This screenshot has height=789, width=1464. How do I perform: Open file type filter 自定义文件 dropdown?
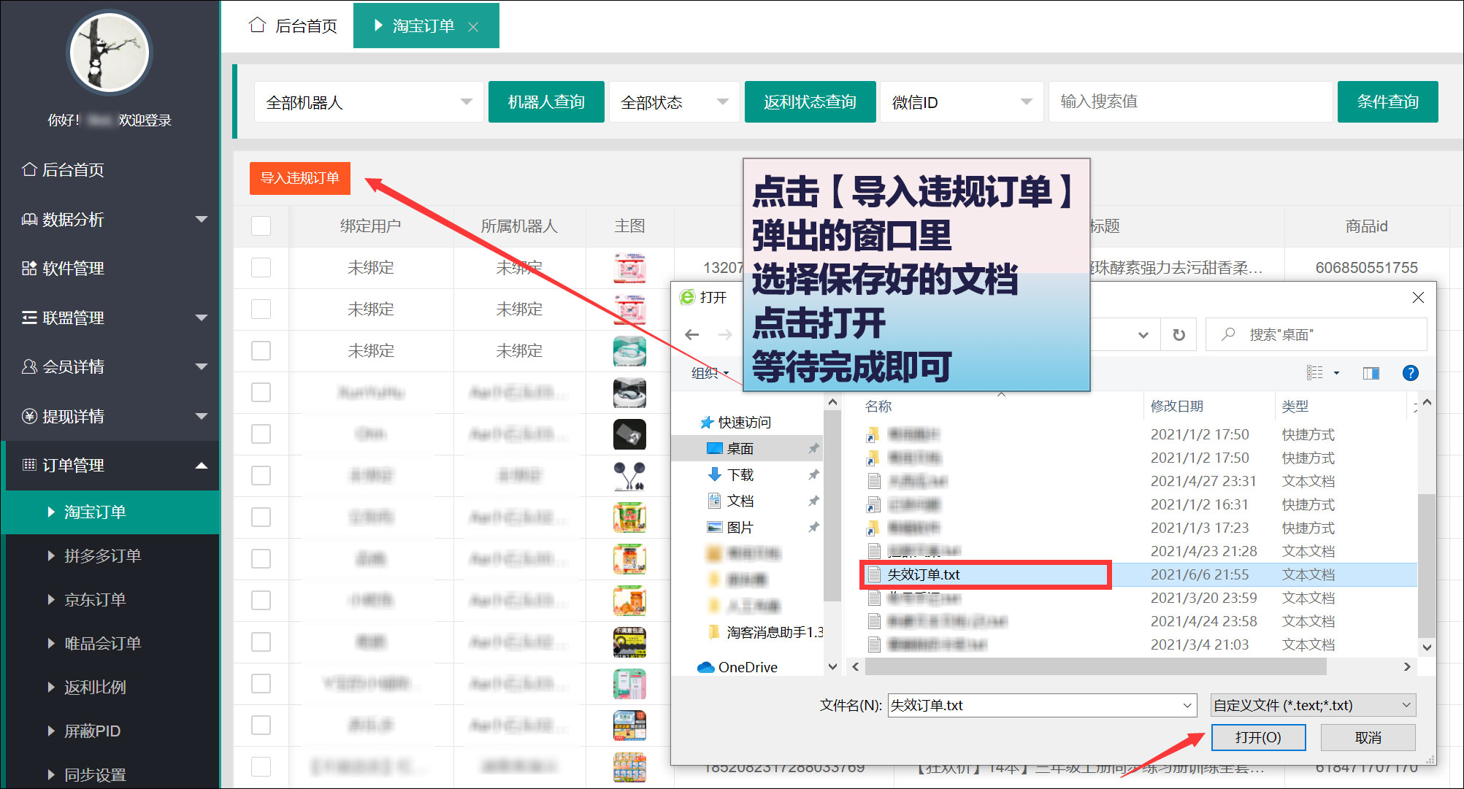(1312, 705)
